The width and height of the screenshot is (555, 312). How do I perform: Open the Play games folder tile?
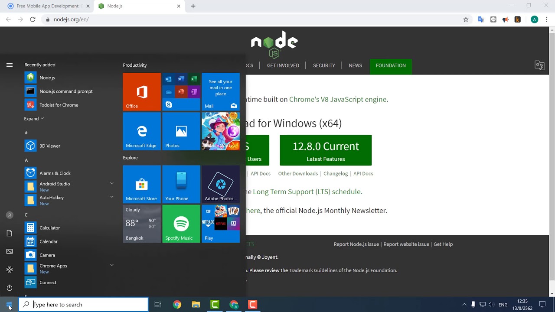[x=221, y=224]
